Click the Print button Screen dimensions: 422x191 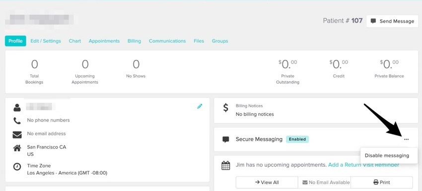point(382,183)
